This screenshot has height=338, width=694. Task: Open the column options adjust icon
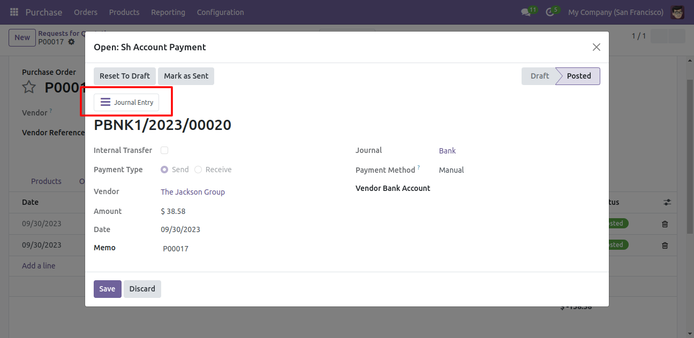667,202
